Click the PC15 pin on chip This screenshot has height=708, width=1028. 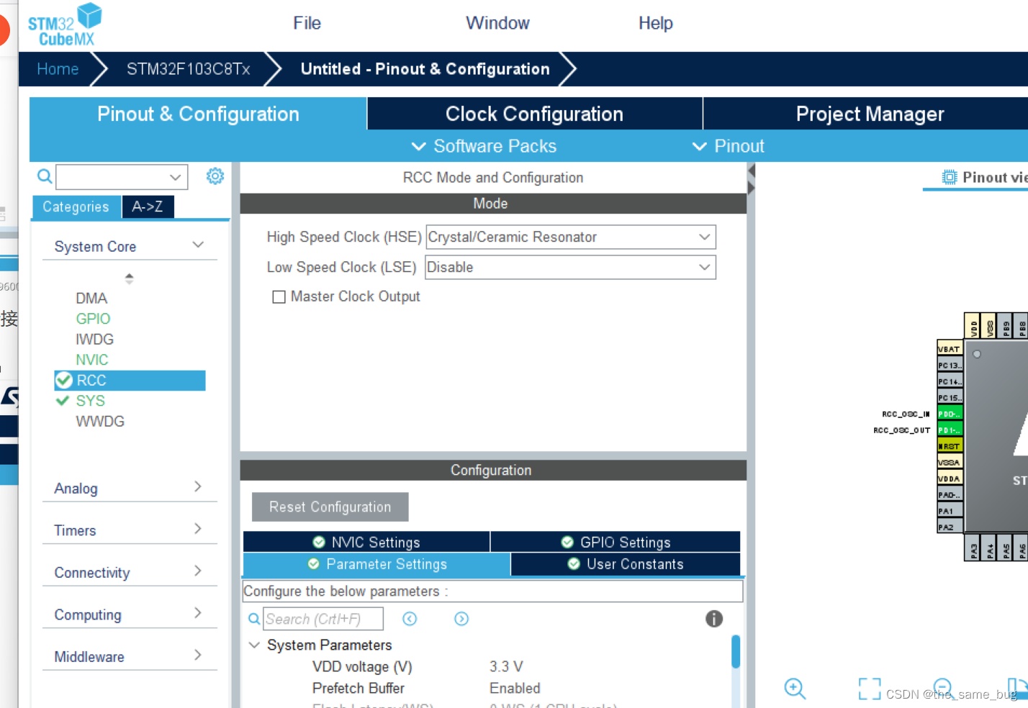(x=950, y=398)
